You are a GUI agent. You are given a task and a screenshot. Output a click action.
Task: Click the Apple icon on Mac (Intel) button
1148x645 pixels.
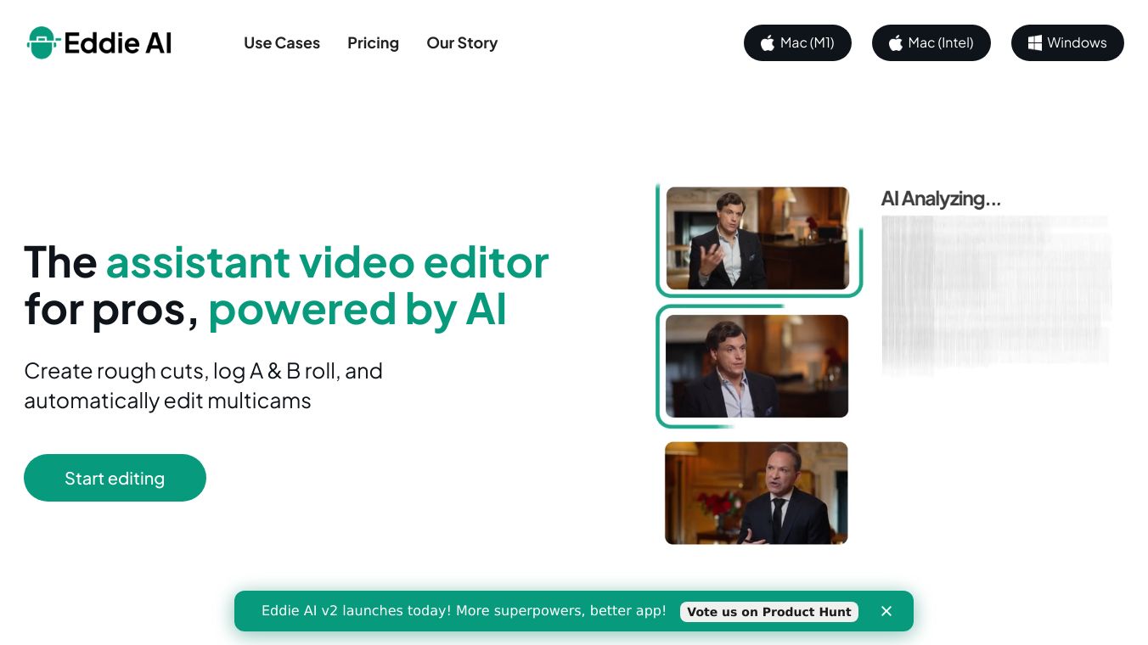(x=896, y=43)
